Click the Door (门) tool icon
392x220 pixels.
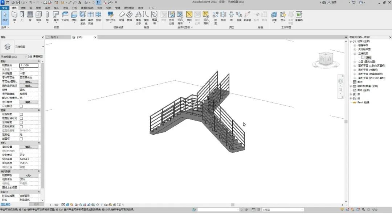pyautogui.click(x=22, y=16)
